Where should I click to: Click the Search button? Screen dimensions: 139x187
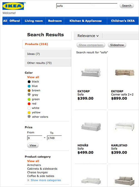[126, 6]
